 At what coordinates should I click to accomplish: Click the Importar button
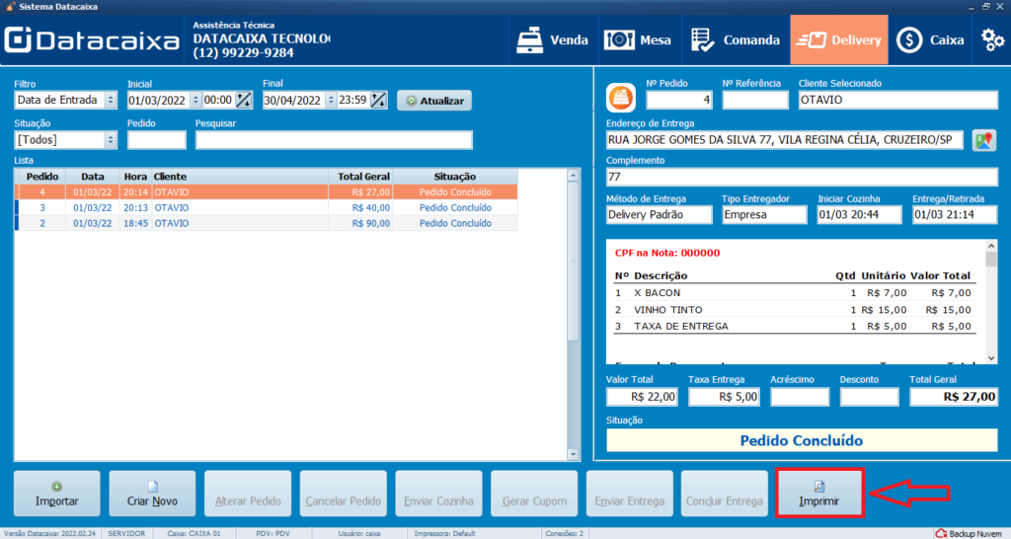(x=57, y=493)
